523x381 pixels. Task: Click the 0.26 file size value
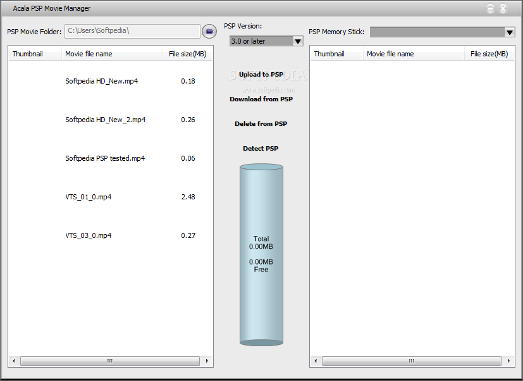188,120
